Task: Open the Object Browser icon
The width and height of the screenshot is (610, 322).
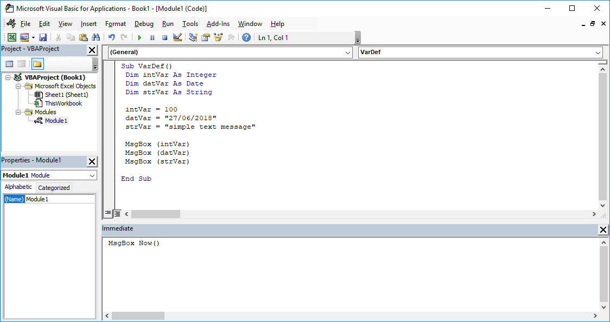Action: [218, 37]
